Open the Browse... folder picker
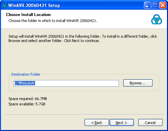 138,83
